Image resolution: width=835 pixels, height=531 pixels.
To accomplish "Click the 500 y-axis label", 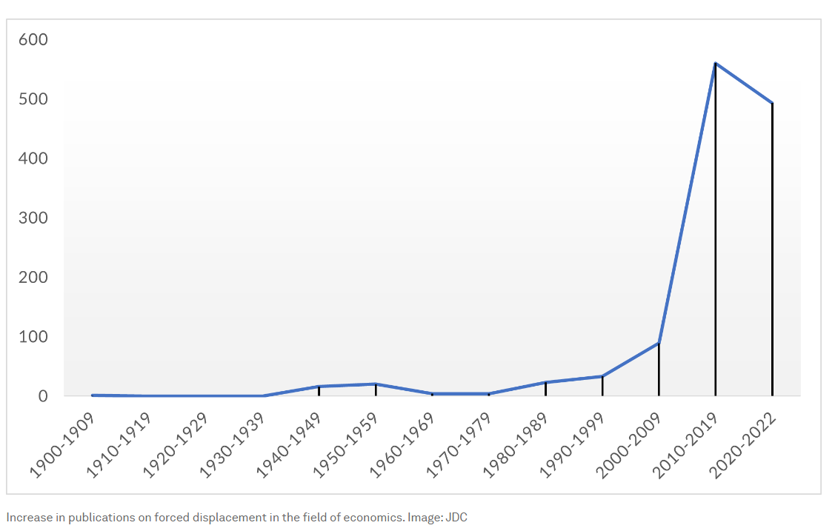I will point(33,99).
